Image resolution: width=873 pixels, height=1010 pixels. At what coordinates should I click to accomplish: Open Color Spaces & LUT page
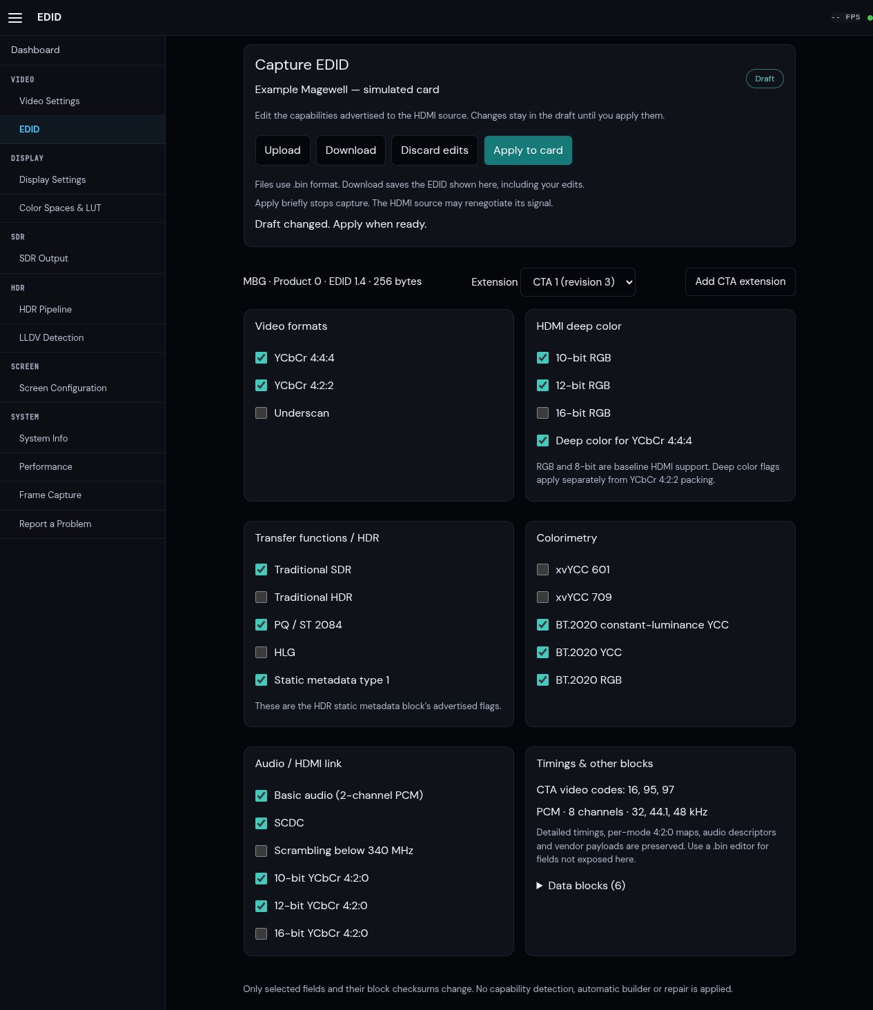click(82, 208)
